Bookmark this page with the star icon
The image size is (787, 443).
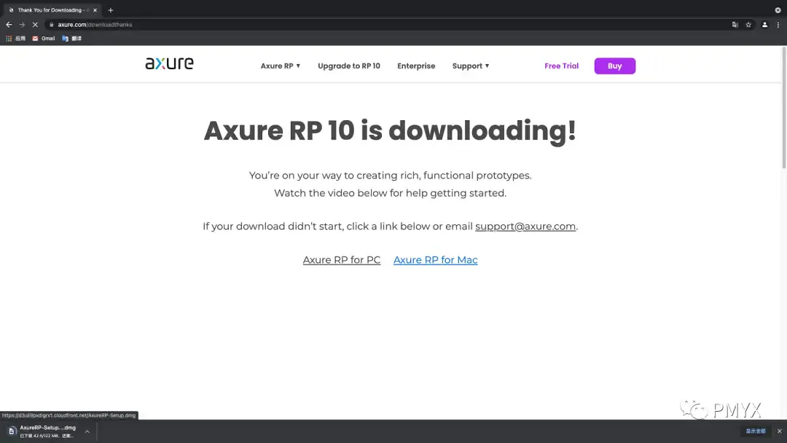[x=748, y=24]
